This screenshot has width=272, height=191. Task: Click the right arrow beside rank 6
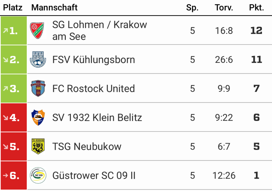point(5,176)
